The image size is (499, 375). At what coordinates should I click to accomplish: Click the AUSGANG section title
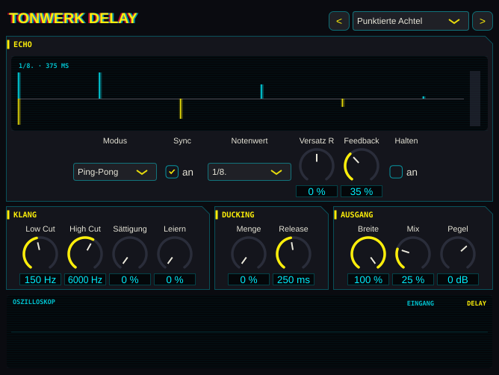coord(357,215)
